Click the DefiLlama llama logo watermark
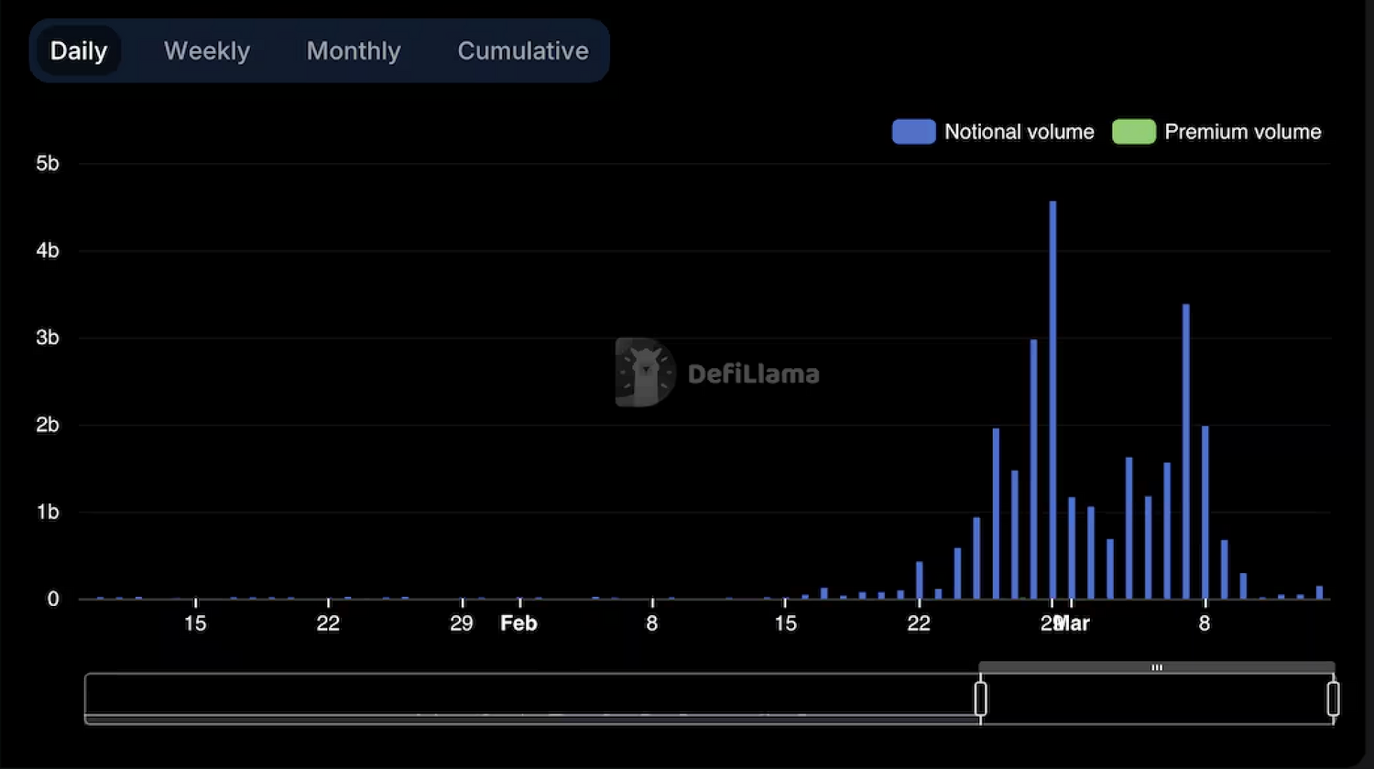Viewport: 1374px width, 769px height. 645,373
